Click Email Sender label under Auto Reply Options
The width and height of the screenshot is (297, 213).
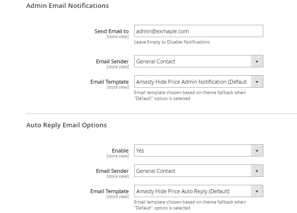click(112, 171)
